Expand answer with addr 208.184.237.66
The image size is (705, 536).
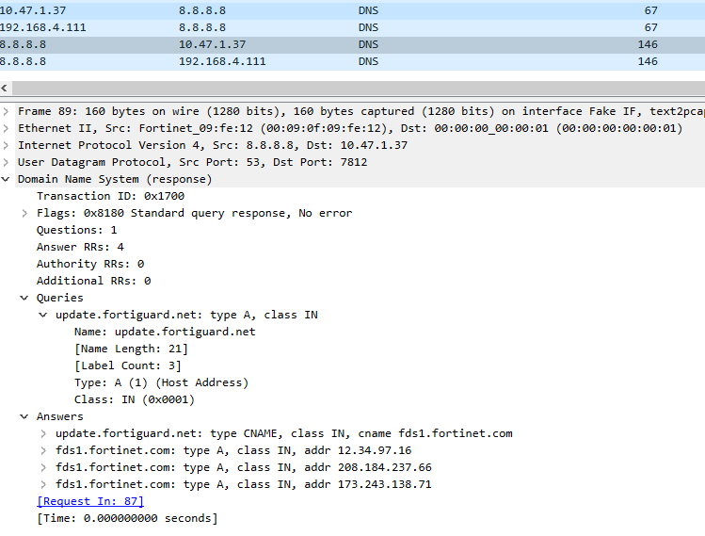(43, 467)
